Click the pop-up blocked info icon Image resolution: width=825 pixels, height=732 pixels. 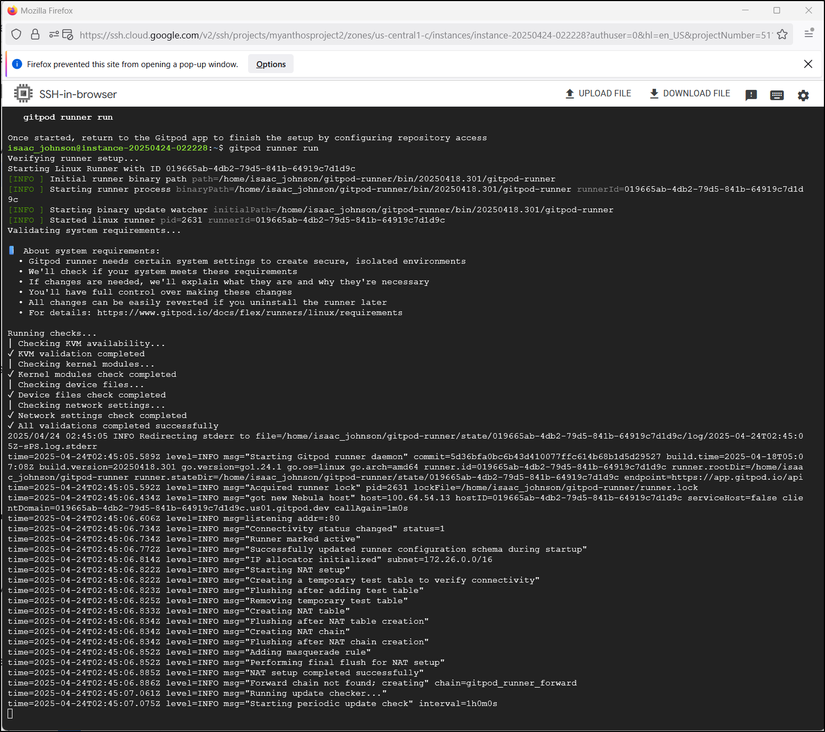click(17, 64)
